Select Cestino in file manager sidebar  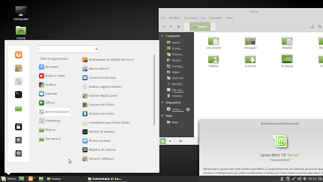coord(174,96)
